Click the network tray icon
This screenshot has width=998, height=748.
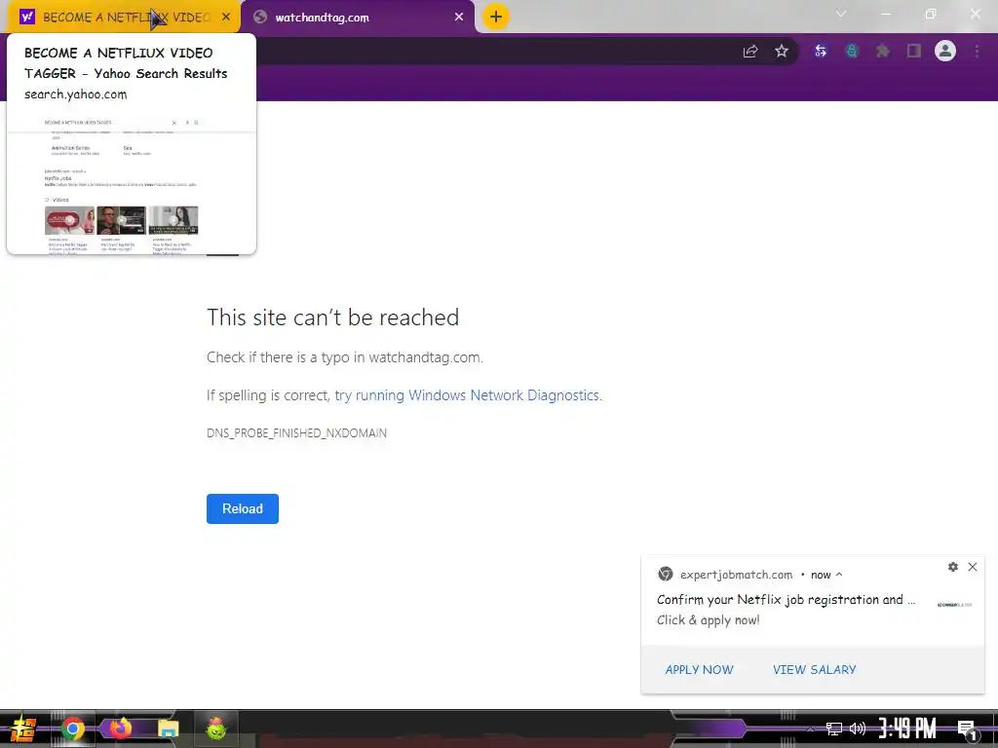pyautogui.click(x=834, y=729)
